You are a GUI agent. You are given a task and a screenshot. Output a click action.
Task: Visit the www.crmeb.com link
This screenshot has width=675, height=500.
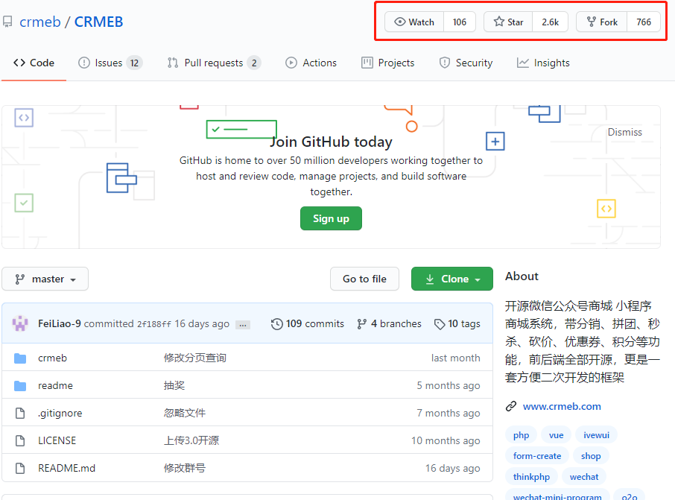tap(561, 406)
